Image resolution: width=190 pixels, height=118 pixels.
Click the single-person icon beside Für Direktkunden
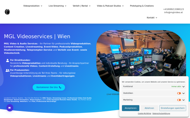point(8,60)
